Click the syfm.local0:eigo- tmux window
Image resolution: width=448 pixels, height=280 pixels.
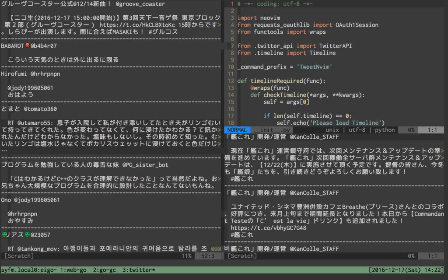pyautogui.click(x=29, y=269)
